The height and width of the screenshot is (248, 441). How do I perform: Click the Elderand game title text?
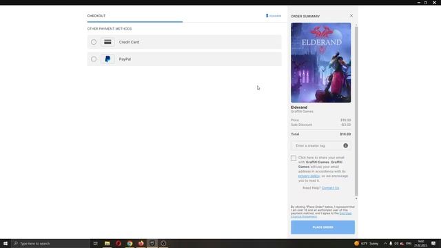tap(299, 107)
